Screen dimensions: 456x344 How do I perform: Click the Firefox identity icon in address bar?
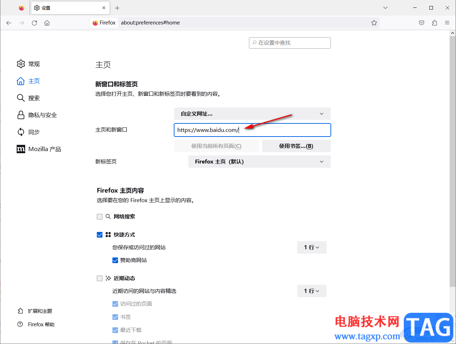104,23
